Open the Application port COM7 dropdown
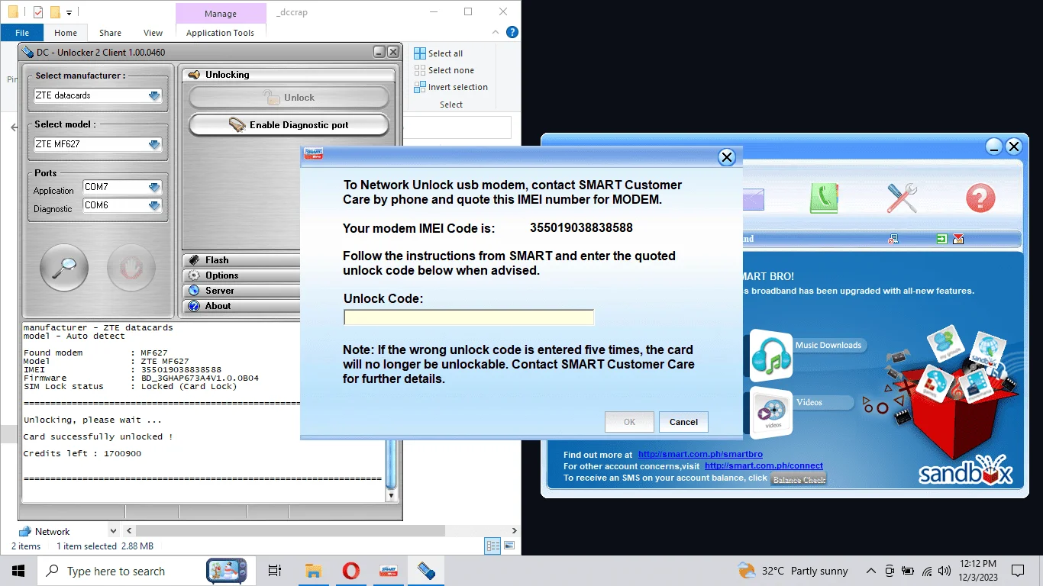Image resolution: width=1043 pixels, height=586 pixels. click(x=154, y=187)
